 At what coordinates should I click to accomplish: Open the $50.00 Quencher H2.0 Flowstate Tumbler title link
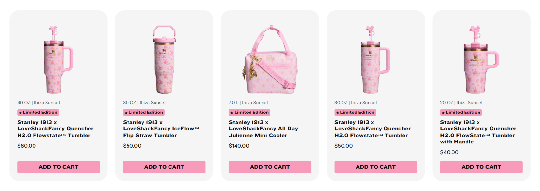(372, 129)
